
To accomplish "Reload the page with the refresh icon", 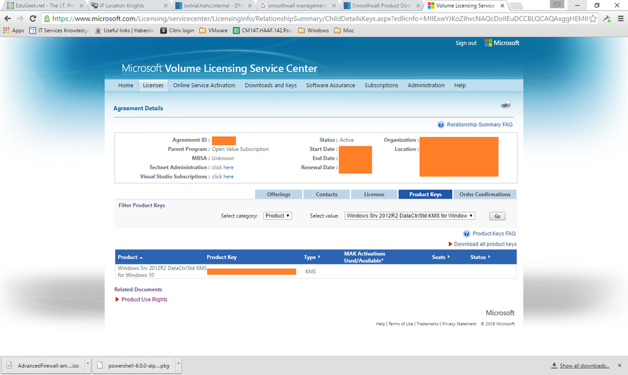I will click(x=33, y=18).
